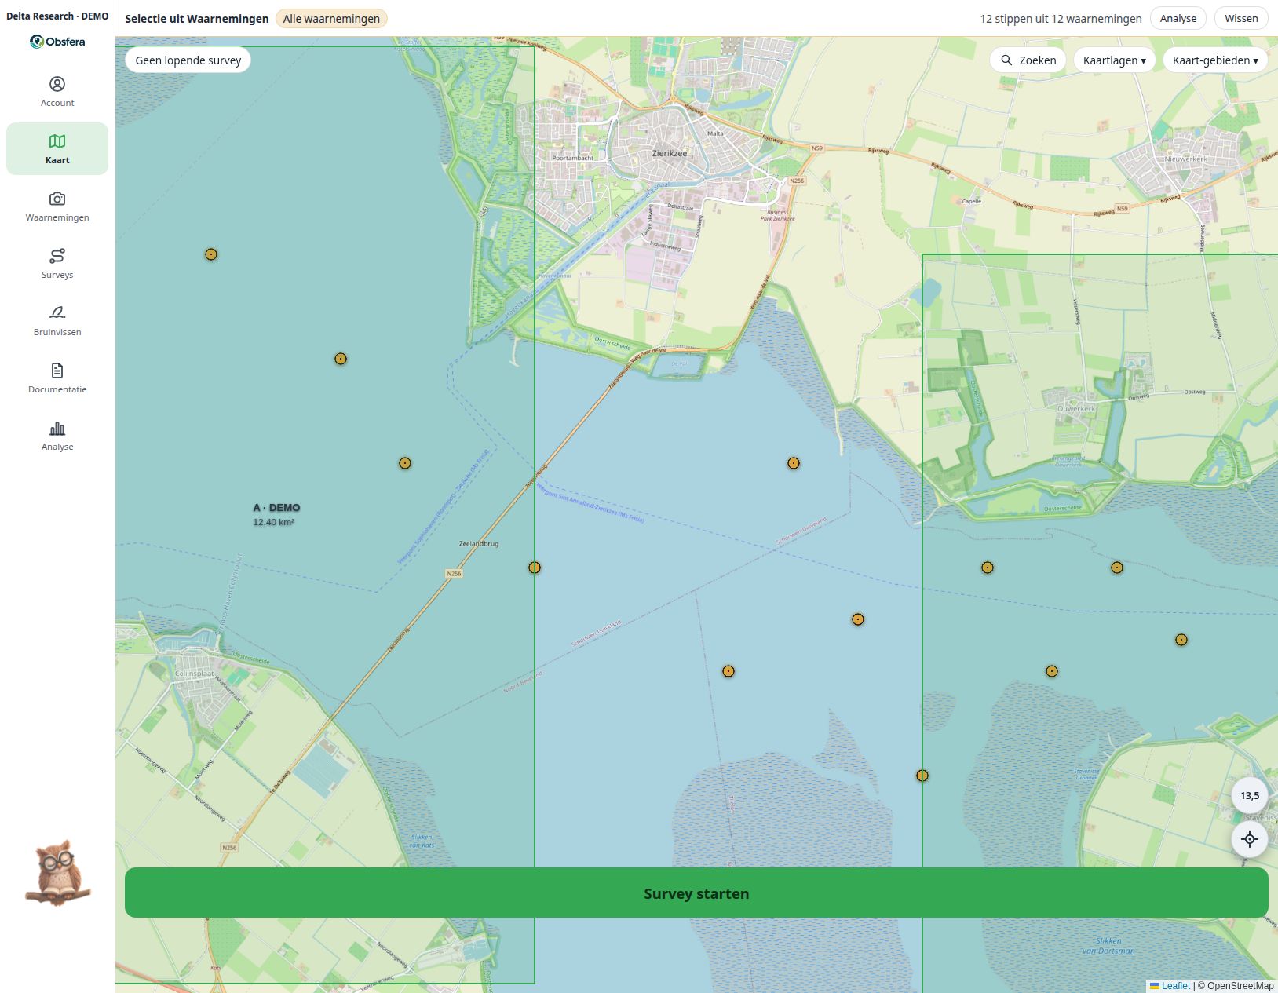This screenshot has height=993, width=1278.
Task: Open the OpenStreetMap attribution link
Action: click(1240, 986)
